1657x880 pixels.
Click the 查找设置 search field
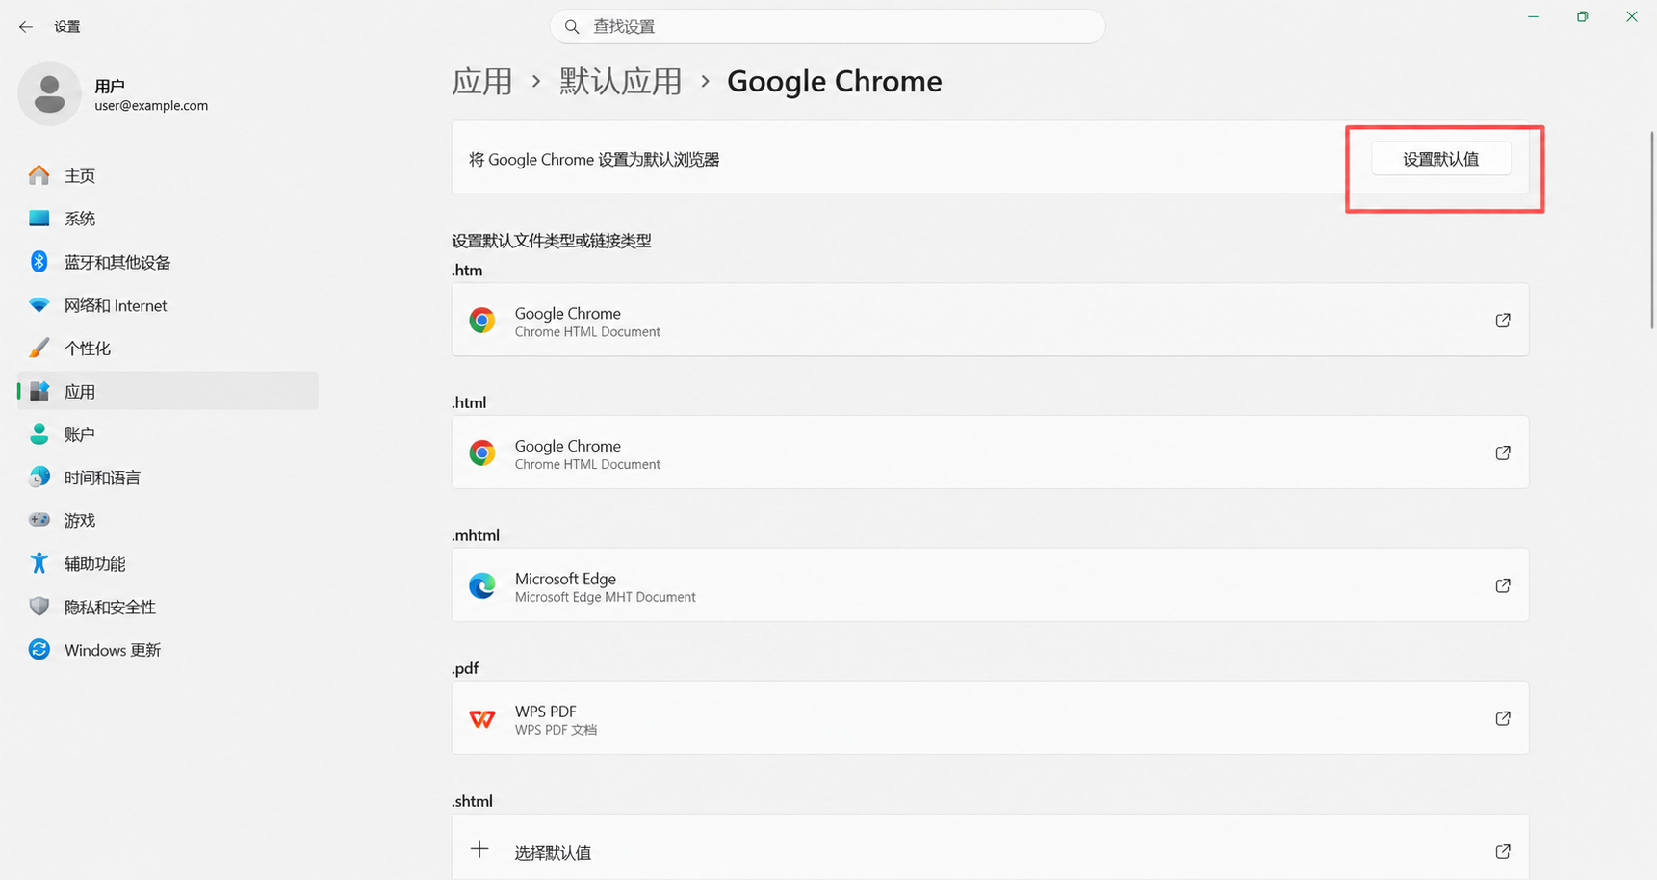(828, 27)
